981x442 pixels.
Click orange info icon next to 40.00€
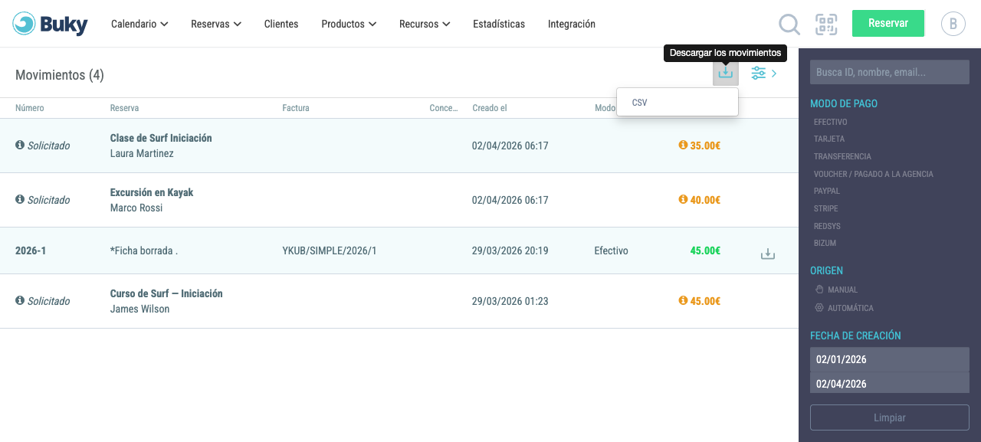coord(683,199)
